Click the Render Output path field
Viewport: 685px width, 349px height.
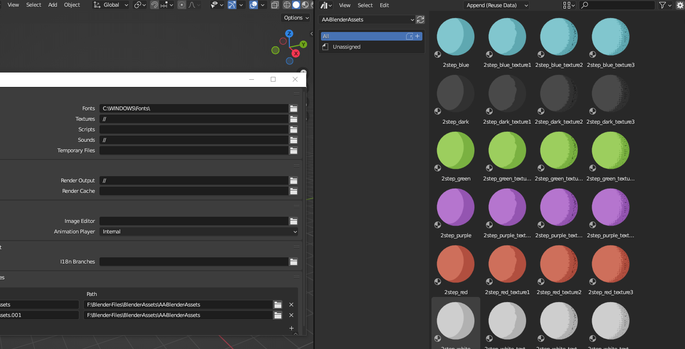(194, 180)
